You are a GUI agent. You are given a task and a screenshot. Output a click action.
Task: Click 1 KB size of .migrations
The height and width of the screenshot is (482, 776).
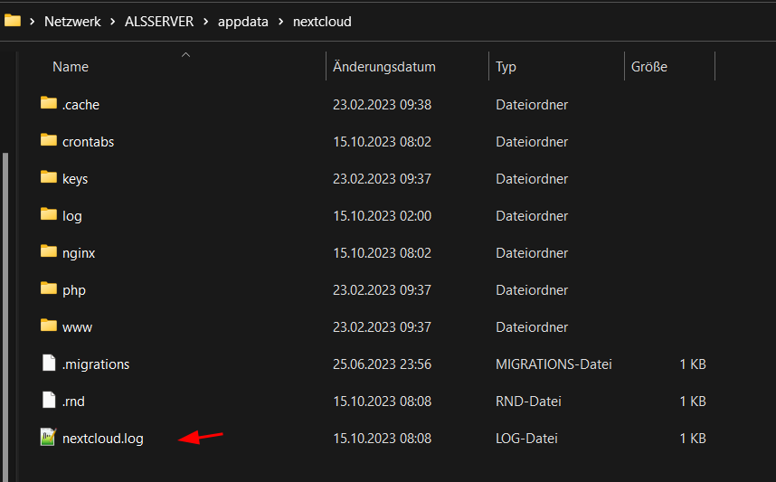(693, 364)
